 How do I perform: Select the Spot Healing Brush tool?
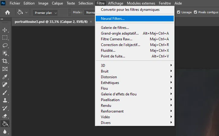pos(5,85)
